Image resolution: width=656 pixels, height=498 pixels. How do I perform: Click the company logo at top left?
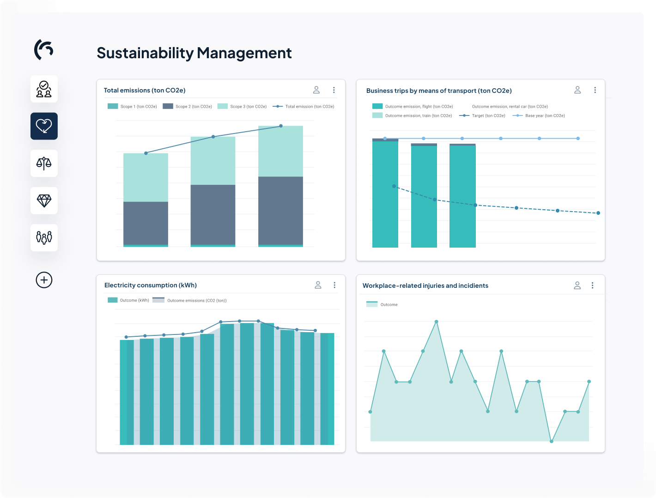[x=43, y=50]
